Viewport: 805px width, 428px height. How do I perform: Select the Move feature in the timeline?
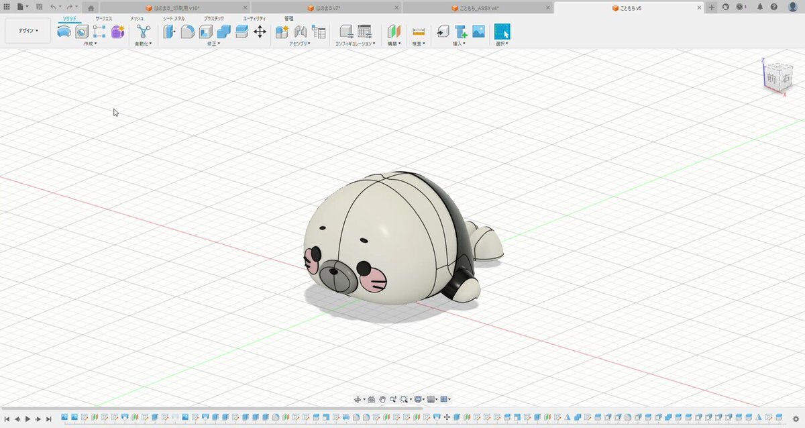[x=446, y=418]
